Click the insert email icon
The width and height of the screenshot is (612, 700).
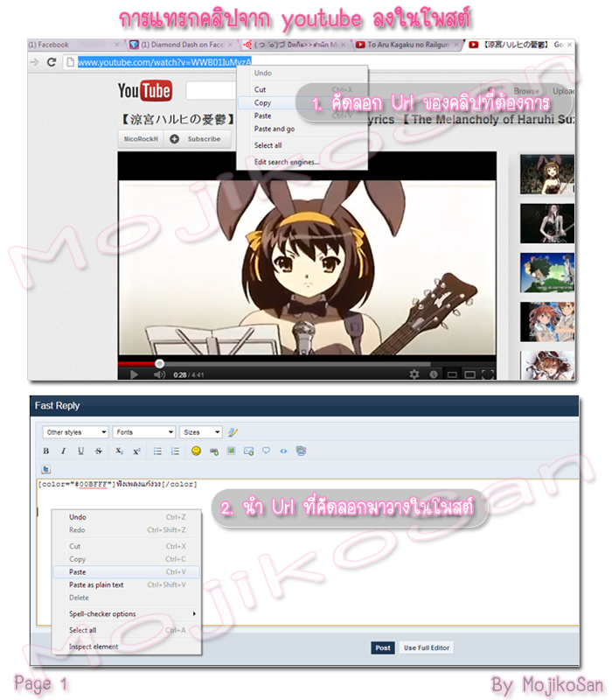[x=249, y=451]
